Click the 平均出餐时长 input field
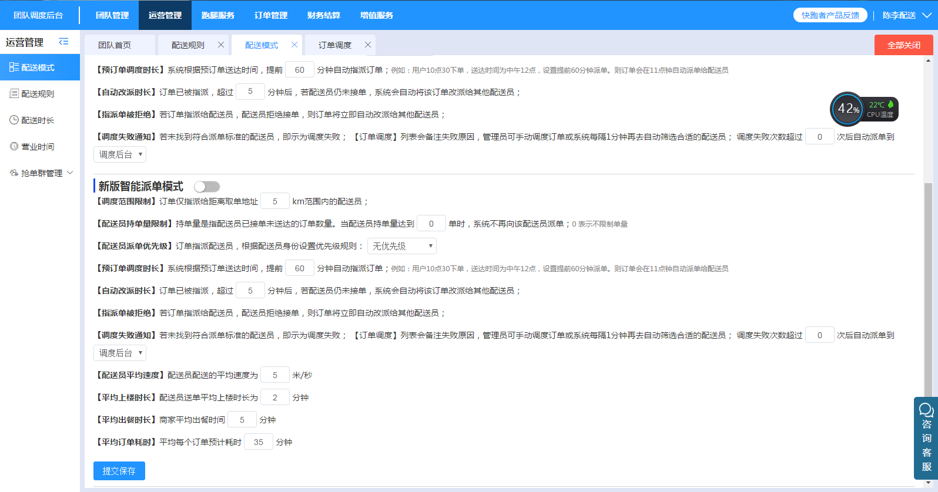The image size is (938, 492). tap(242, 420)
